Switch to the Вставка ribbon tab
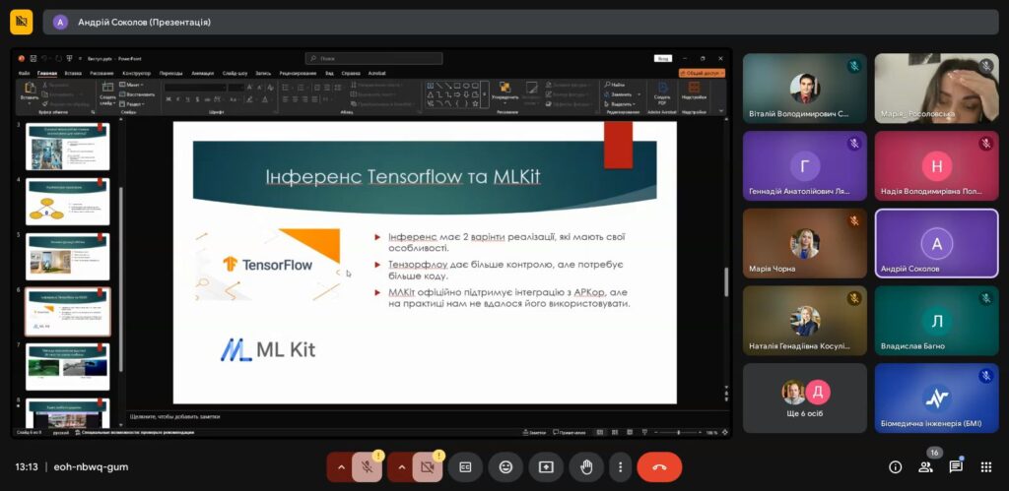Image resolution: width=1009 pixels, height=491 pixels. 73,73
